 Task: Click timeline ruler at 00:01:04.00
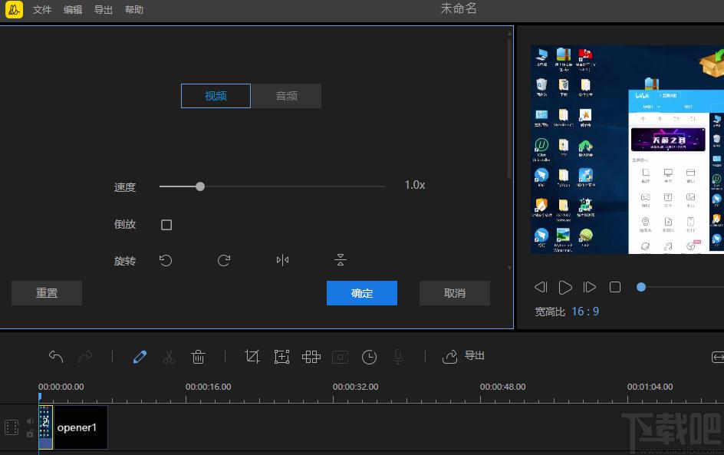point(650,387)
